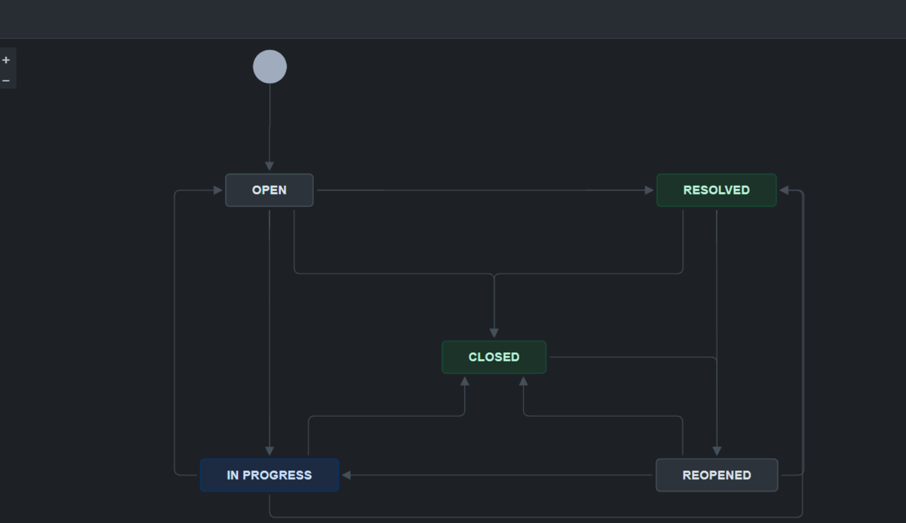
Task: Select the OPEN status node
Action: pyautogui.click(x=269, y=190)
